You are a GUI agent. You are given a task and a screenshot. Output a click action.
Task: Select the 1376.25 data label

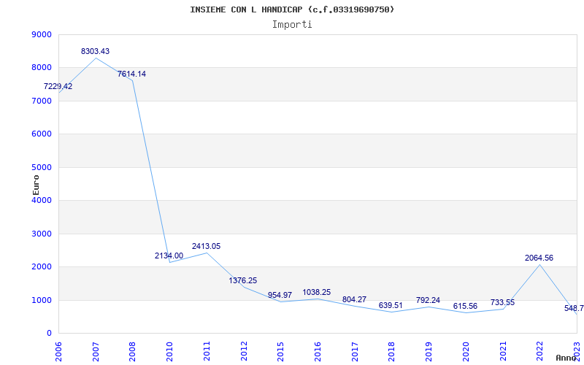click(x=243, y=280)
